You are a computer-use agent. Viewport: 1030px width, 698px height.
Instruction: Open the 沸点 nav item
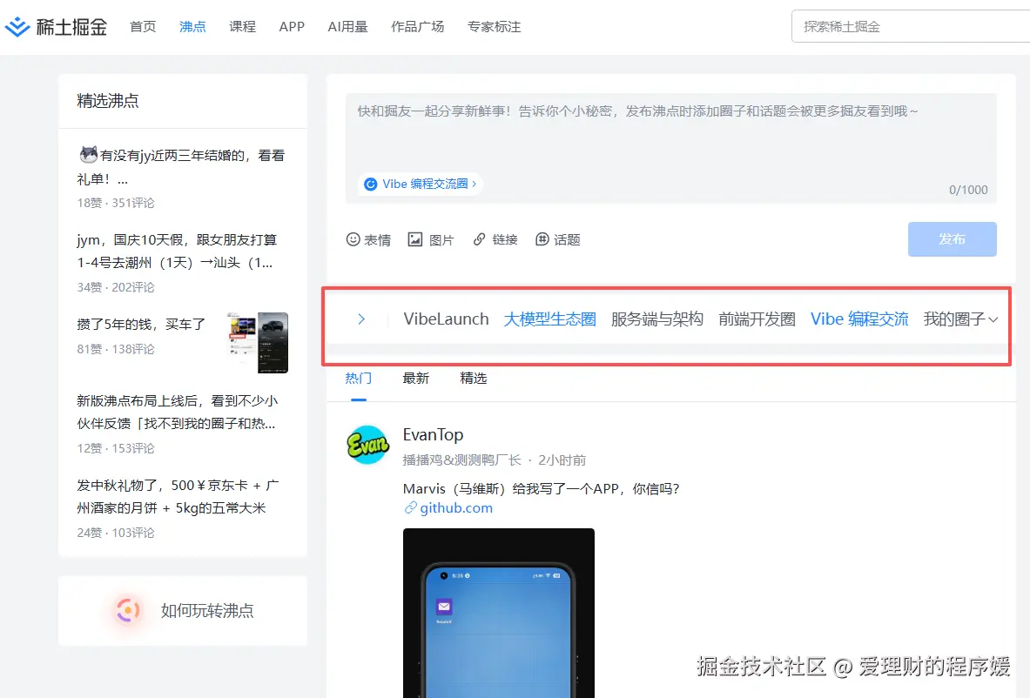pyautogui.click(x=192, y=27)
